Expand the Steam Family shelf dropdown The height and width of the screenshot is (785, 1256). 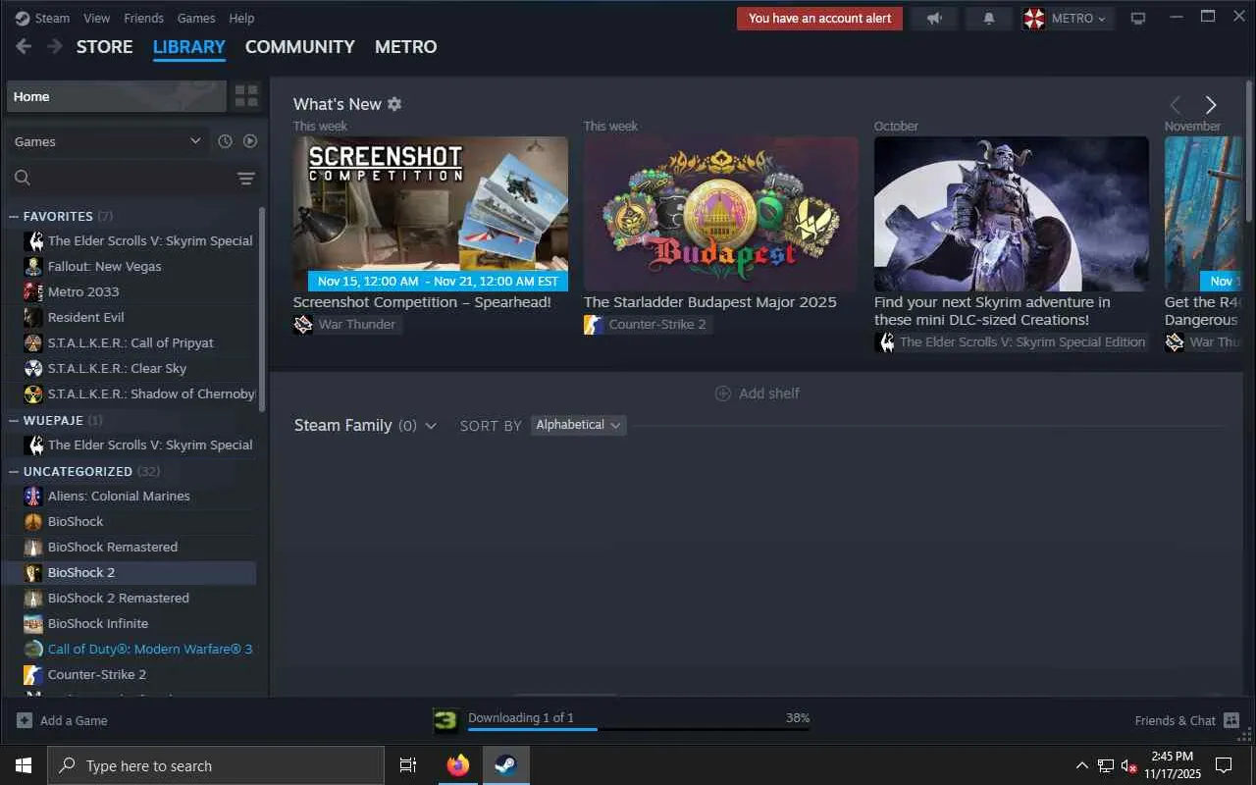tap(431, 426)
